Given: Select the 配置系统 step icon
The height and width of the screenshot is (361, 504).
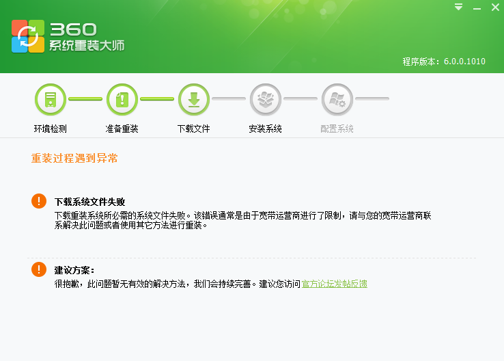Looking at the screenshot, I should coord(337,99).
